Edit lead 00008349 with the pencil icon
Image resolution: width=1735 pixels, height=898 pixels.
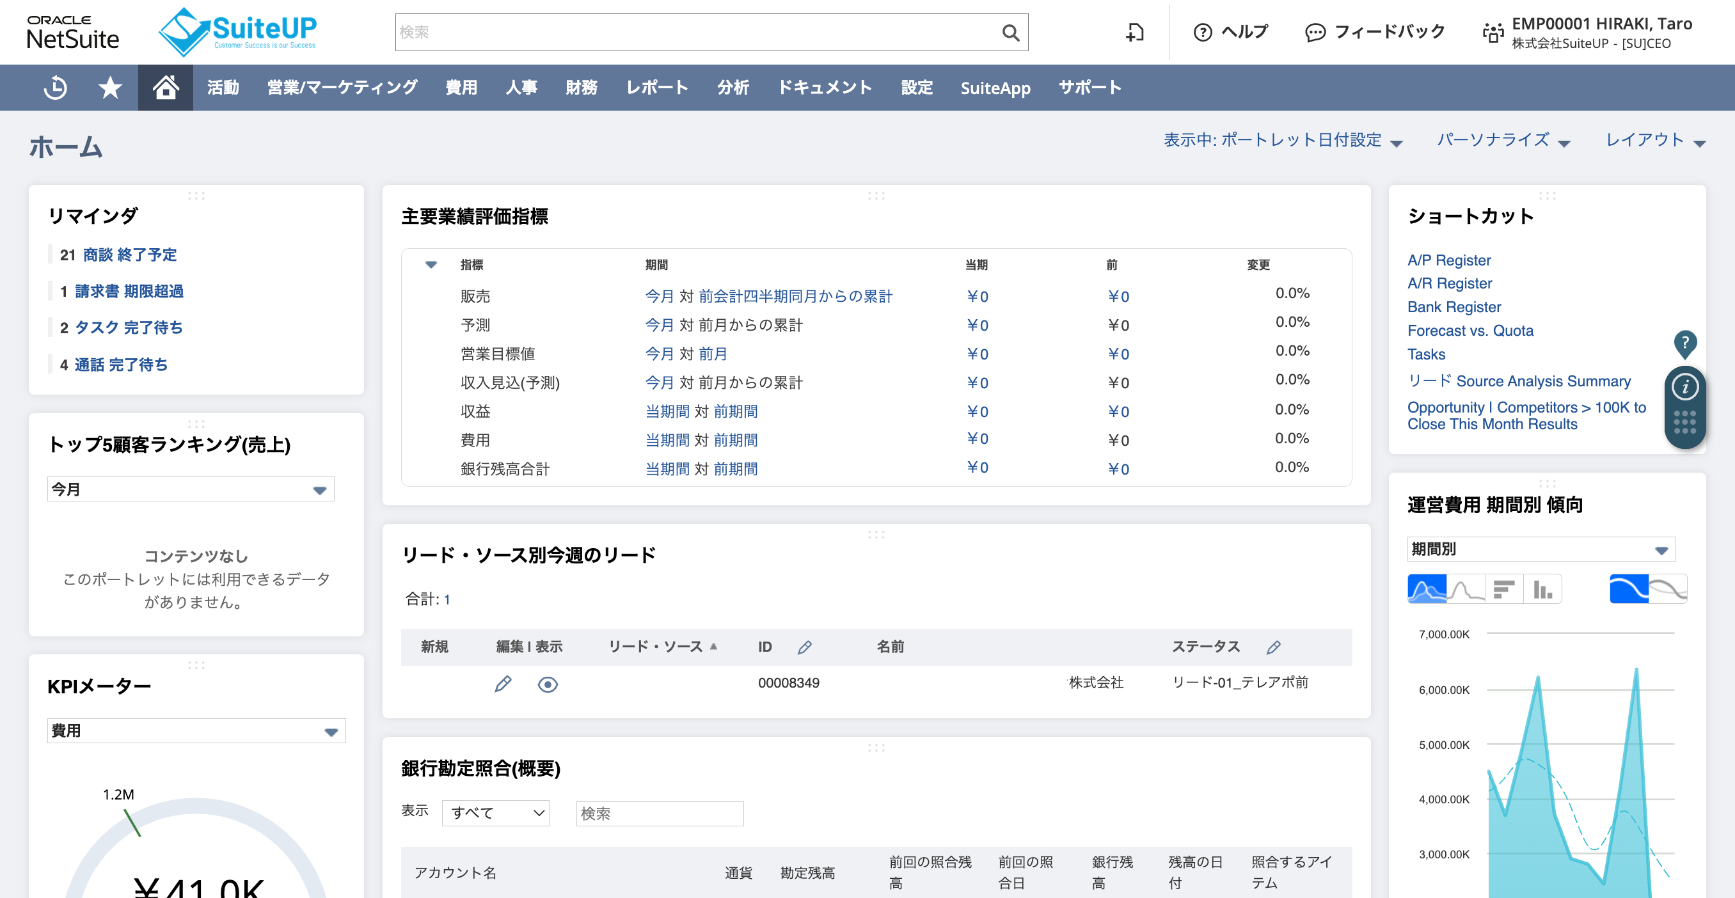pos(502,684)
